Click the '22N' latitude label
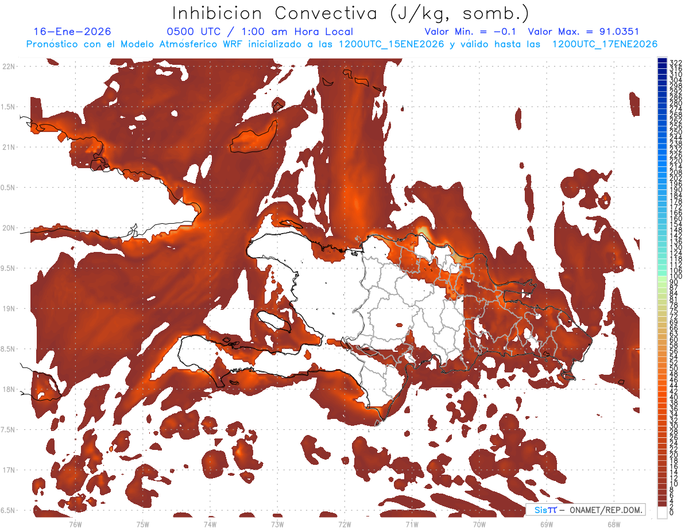The image size is (689, 532). pyautogui.click(x=9, y=67)
